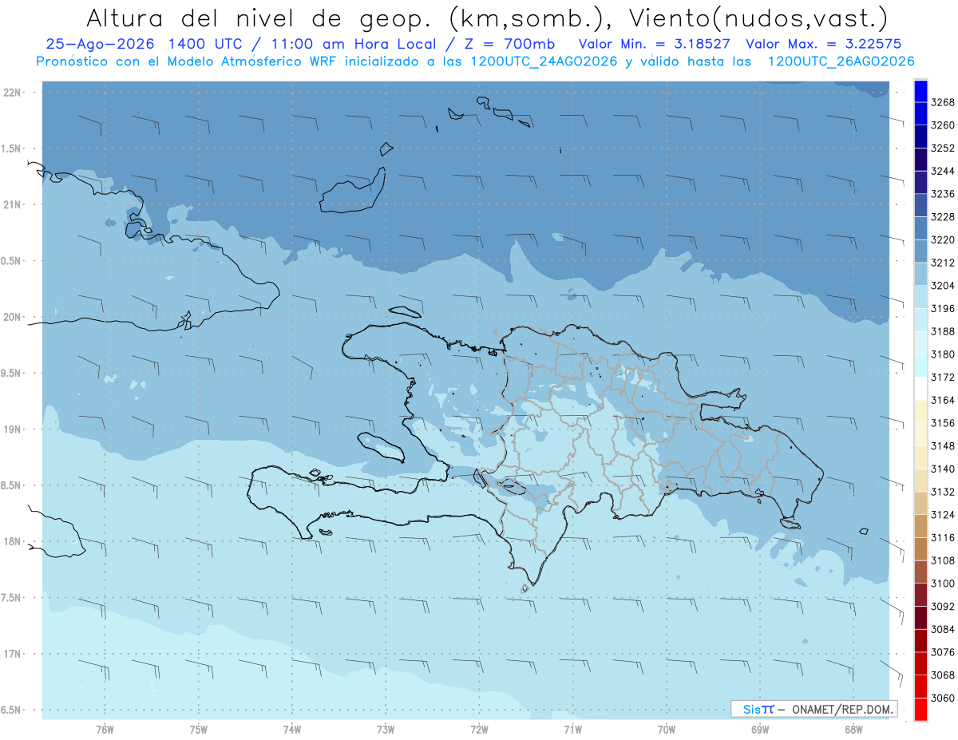Click the '74W' longitude axis label
This screenshot has height=740, width=958.
coord(292,730)
